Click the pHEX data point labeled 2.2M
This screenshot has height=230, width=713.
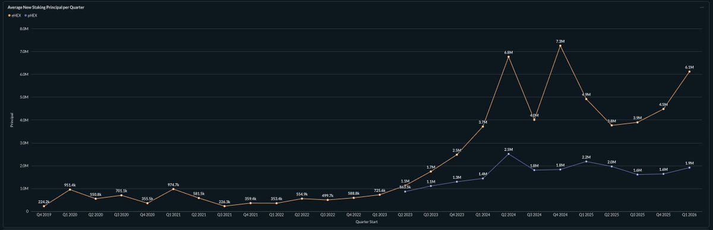[x=586, y=161]
